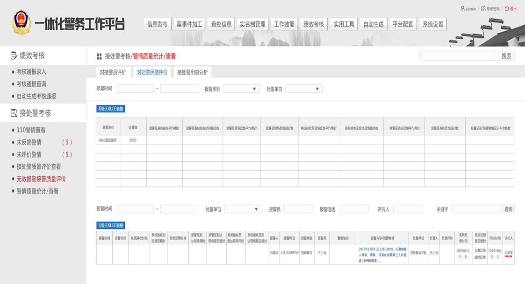Open 考核通报查询 in the sidebar
Screen dimensions: 525x284
point(31,84)
